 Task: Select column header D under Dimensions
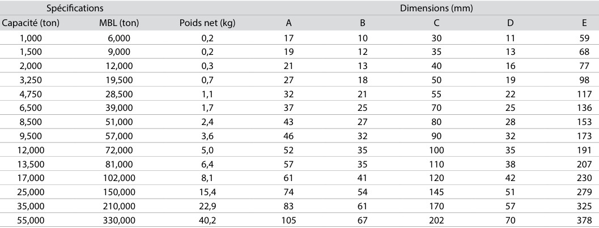(x=511, y=24)
